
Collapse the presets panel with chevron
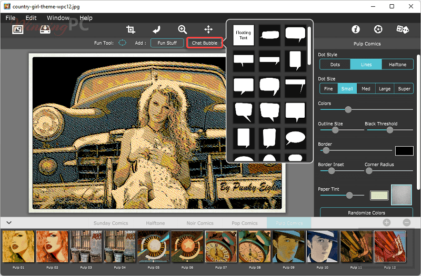8,223
